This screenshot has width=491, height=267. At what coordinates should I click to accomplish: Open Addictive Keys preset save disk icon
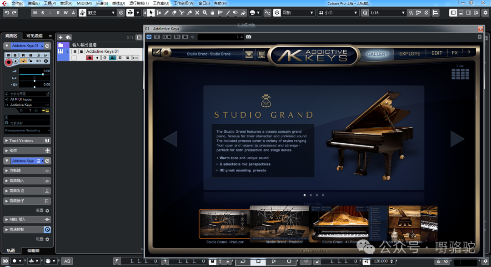click(x=261, y=54)
